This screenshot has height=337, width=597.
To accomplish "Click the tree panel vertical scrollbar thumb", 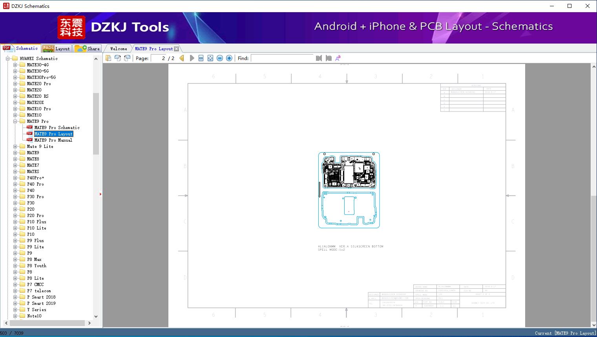I will click(x=96, y=124).
